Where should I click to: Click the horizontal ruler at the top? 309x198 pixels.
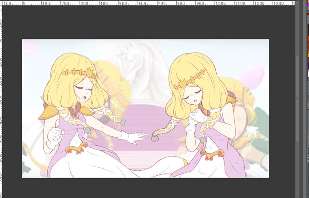[x=149, y=3]
